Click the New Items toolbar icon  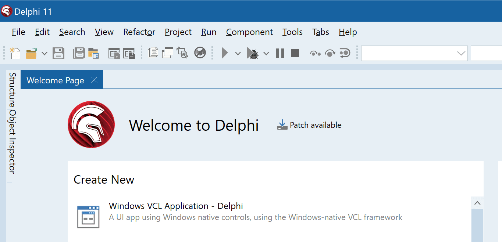tap(15, 53)
